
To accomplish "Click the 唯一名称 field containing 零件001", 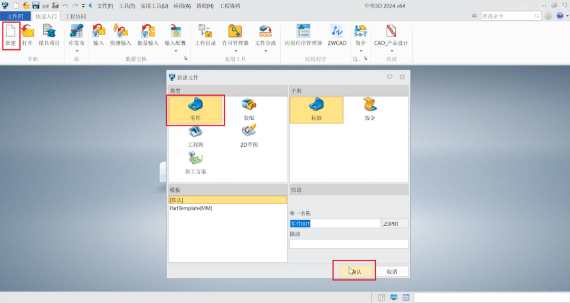I will 335,224.
